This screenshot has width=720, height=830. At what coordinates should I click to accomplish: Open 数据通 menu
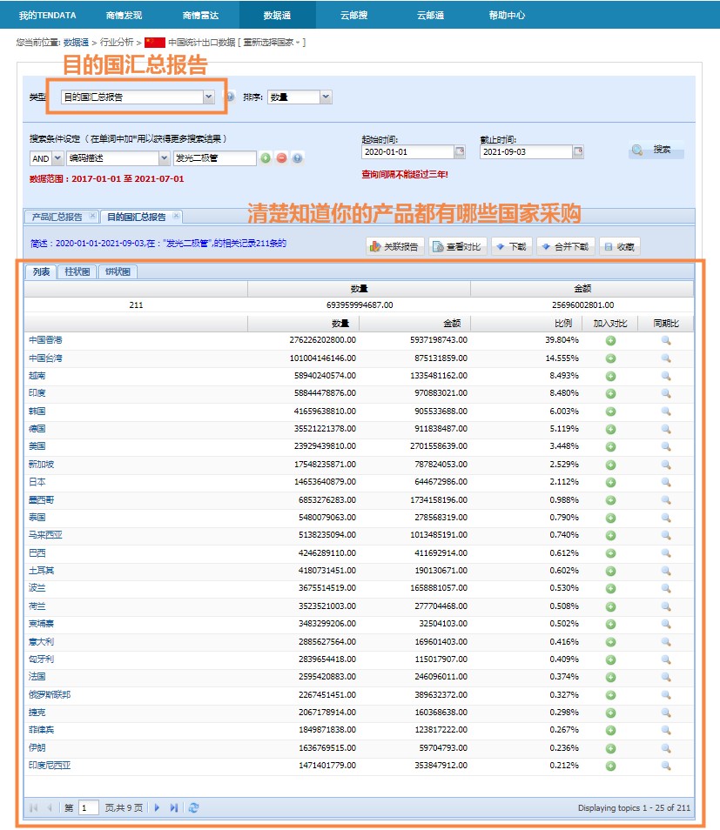point(278,15)
